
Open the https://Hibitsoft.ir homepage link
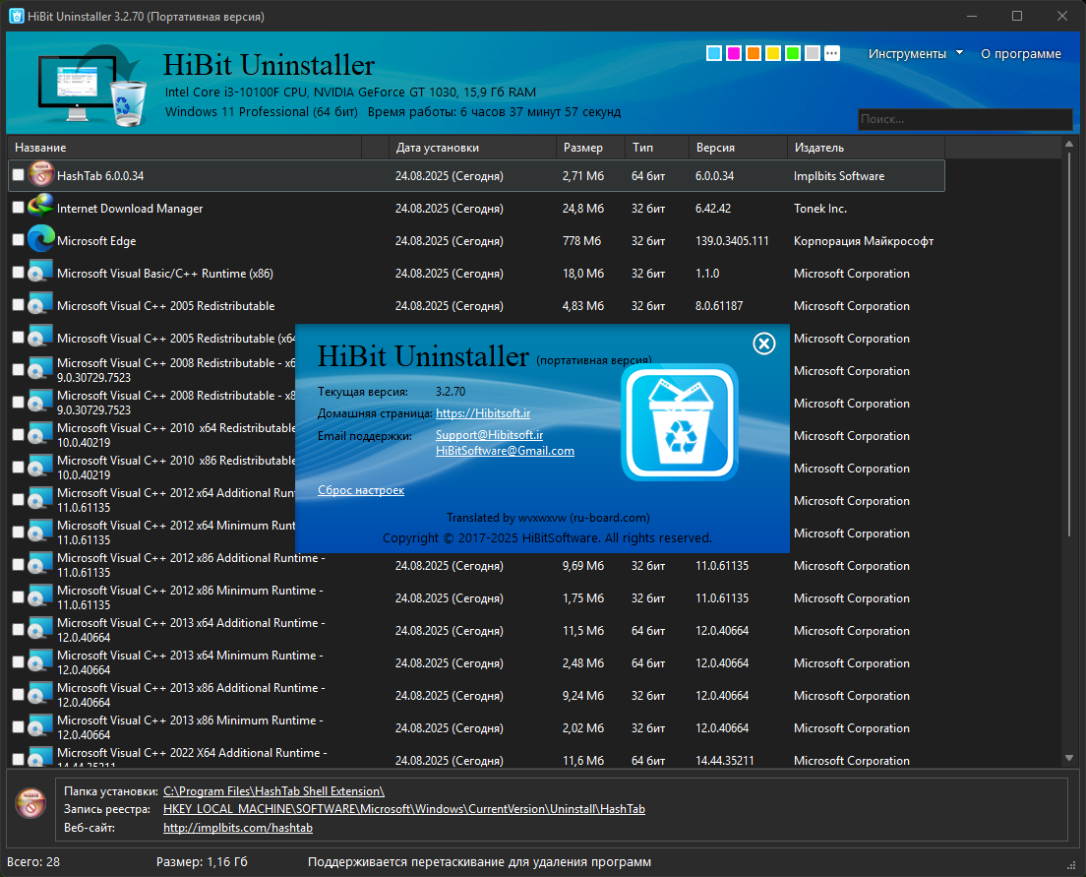pyautogui.click(x=482, y=412)
